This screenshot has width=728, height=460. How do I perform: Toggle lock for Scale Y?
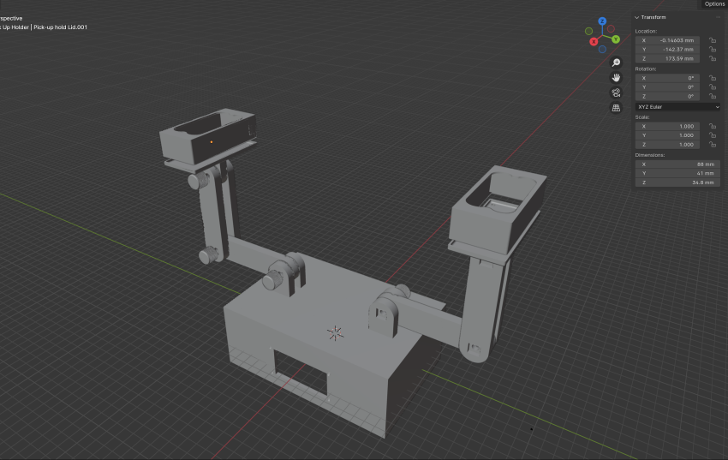point(712,135)
